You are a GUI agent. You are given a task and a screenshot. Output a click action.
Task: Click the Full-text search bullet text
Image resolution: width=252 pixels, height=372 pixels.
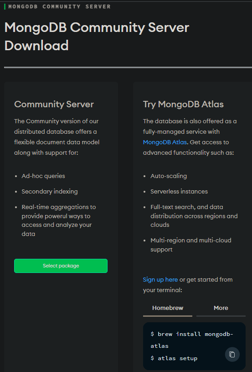point(194,215)
